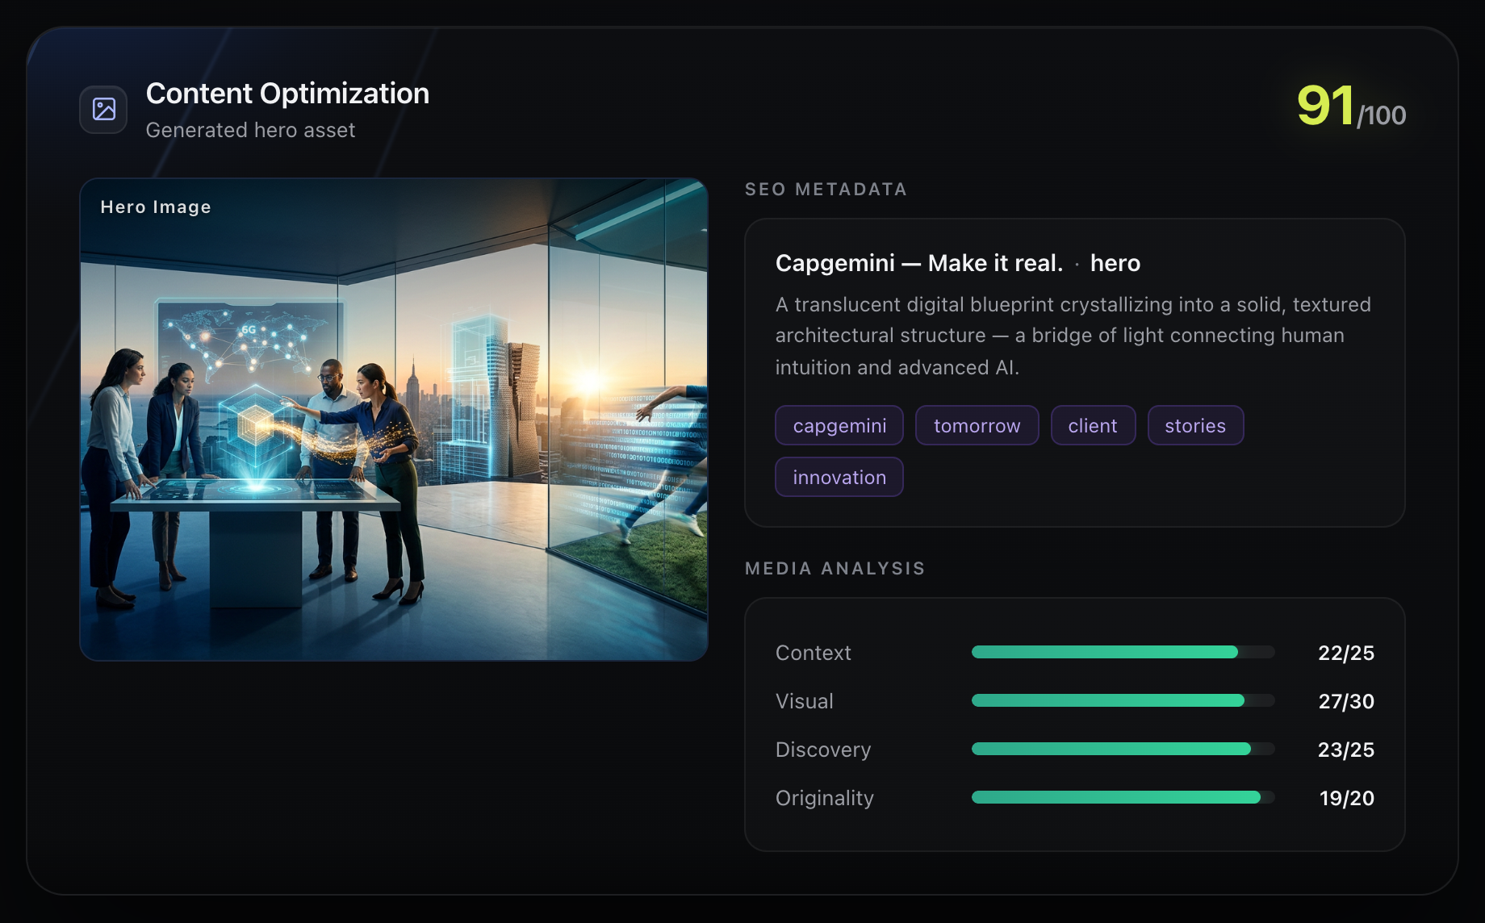
Task: Open the generated hero image thumbnail
Action: (394, 420)
